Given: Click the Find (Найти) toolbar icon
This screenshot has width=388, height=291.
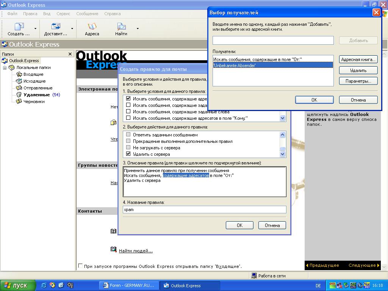Looking at the screenshot, I should click(x=121, y=26).
